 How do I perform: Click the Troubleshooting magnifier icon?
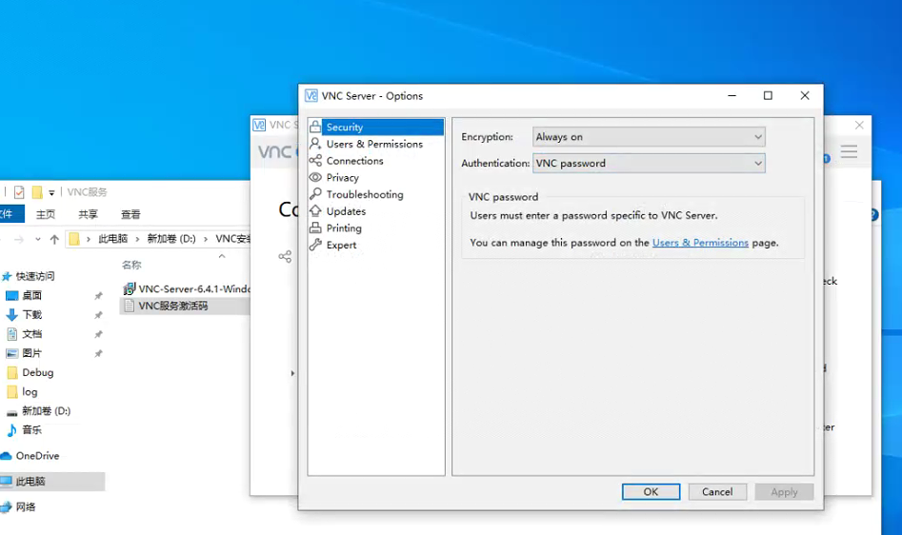click(315, 194)
